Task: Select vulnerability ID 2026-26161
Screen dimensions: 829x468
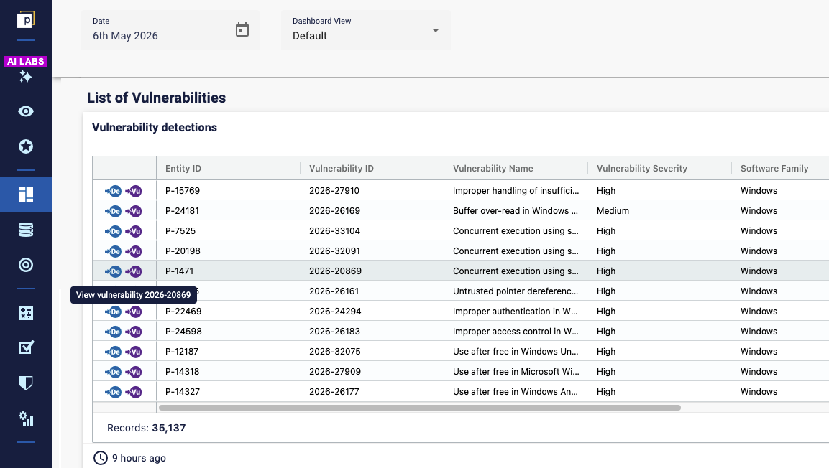Action: [x=334, y=291]
